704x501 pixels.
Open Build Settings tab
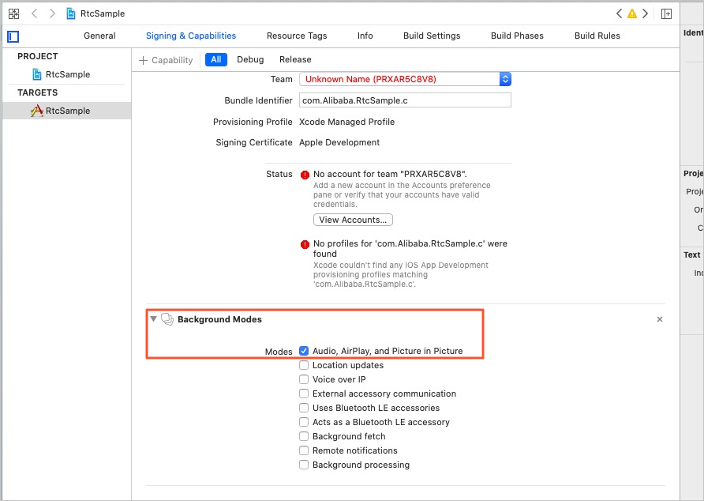point(432,36)
